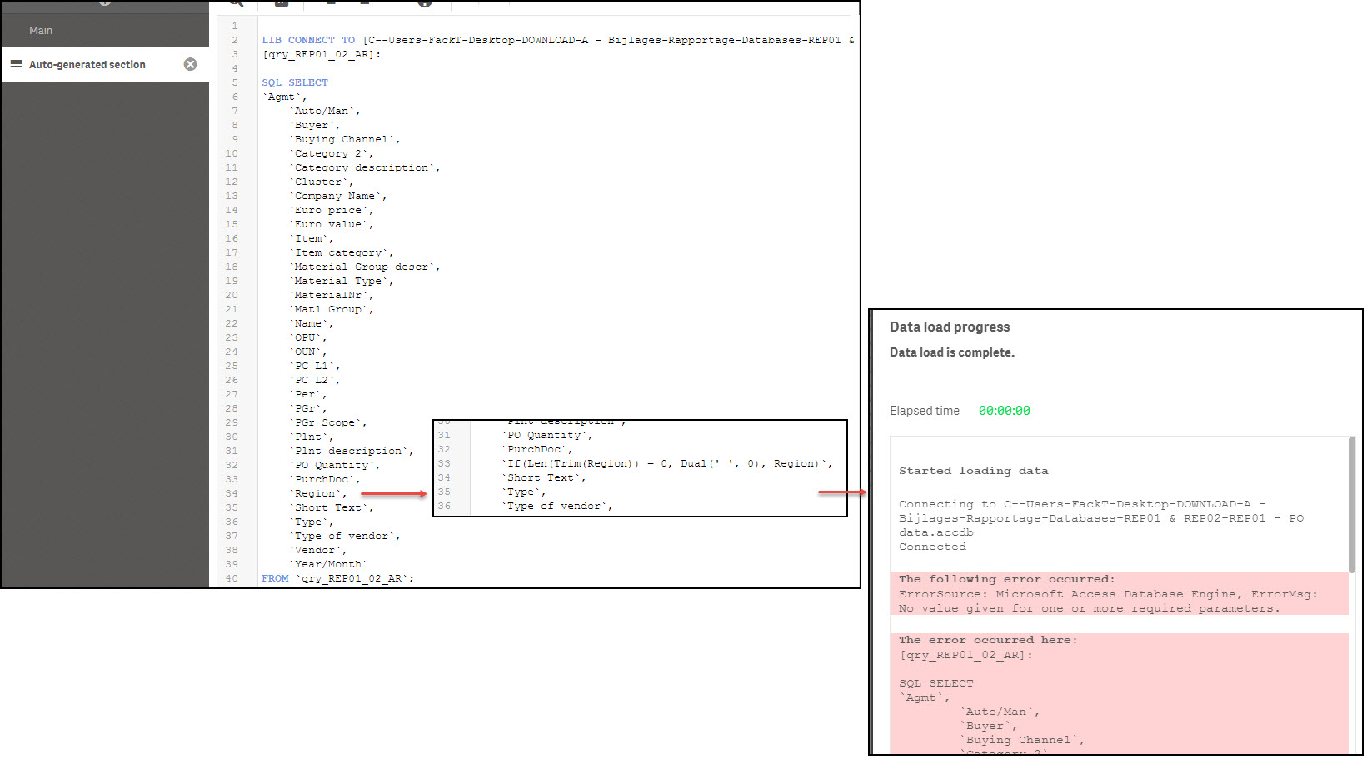Click 'The error occurred here:' log line

click(988, 640)
